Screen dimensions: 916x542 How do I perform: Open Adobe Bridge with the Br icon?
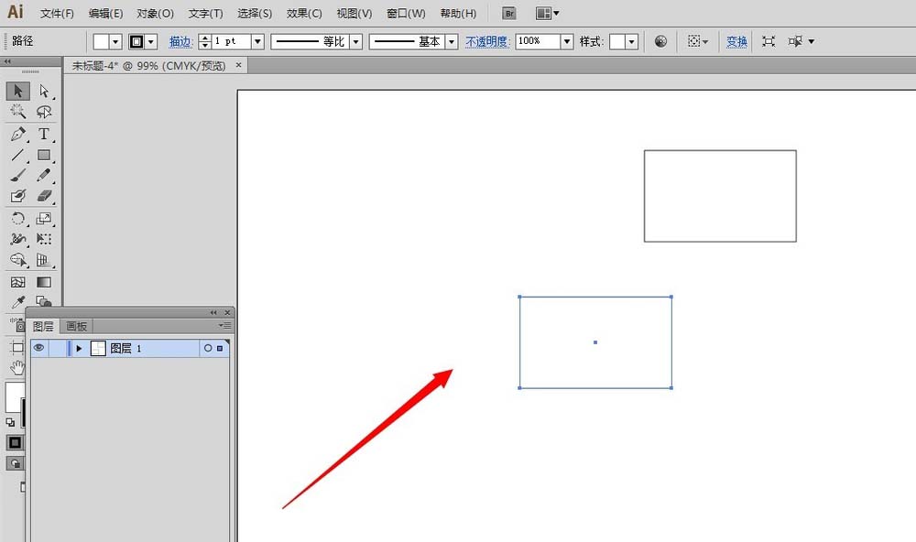point(509,14)
